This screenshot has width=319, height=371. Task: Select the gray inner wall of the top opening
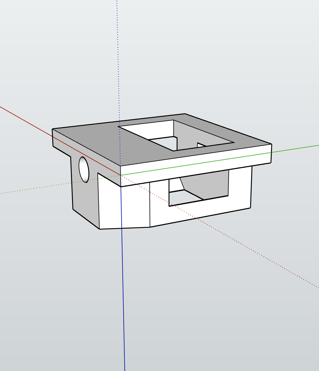(193, 133)
